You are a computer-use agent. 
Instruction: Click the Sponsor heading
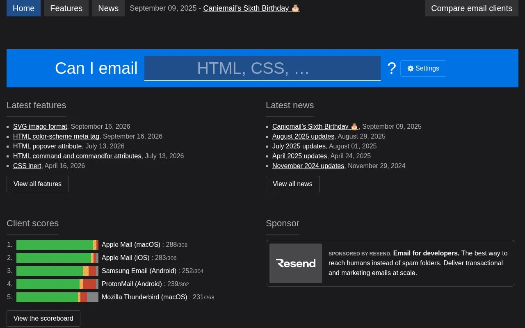point(283,223)
